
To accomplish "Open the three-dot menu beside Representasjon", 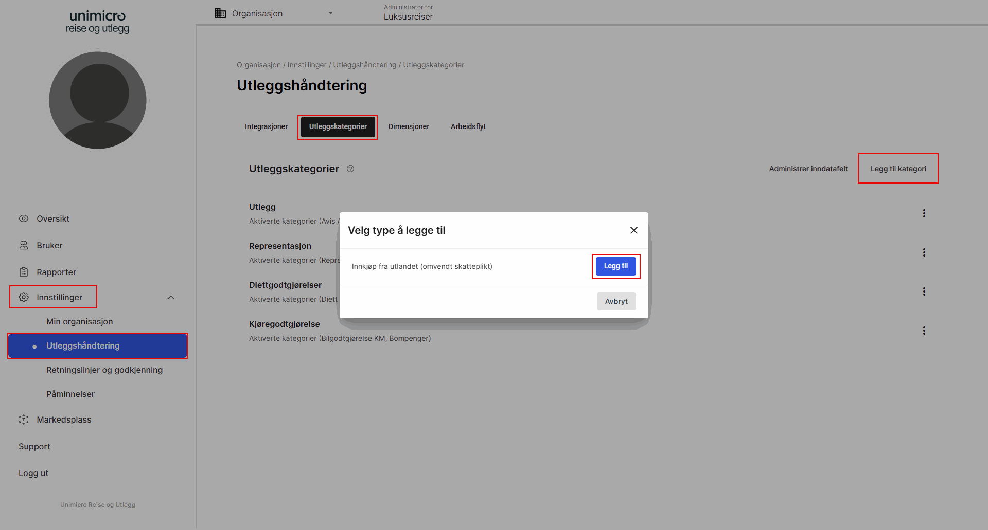I will (924, 252).
